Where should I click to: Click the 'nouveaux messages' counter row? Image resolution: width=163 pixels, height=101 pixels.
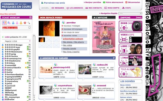click(x=74, y=26)
